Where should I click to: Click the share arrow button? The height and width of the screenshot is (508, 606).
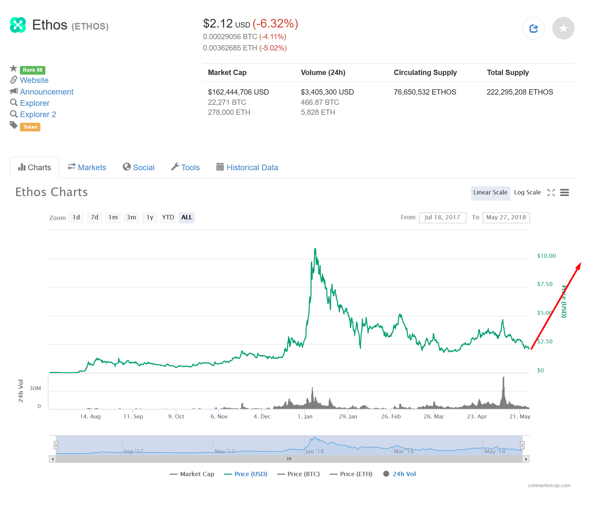[x=533, y=28]
